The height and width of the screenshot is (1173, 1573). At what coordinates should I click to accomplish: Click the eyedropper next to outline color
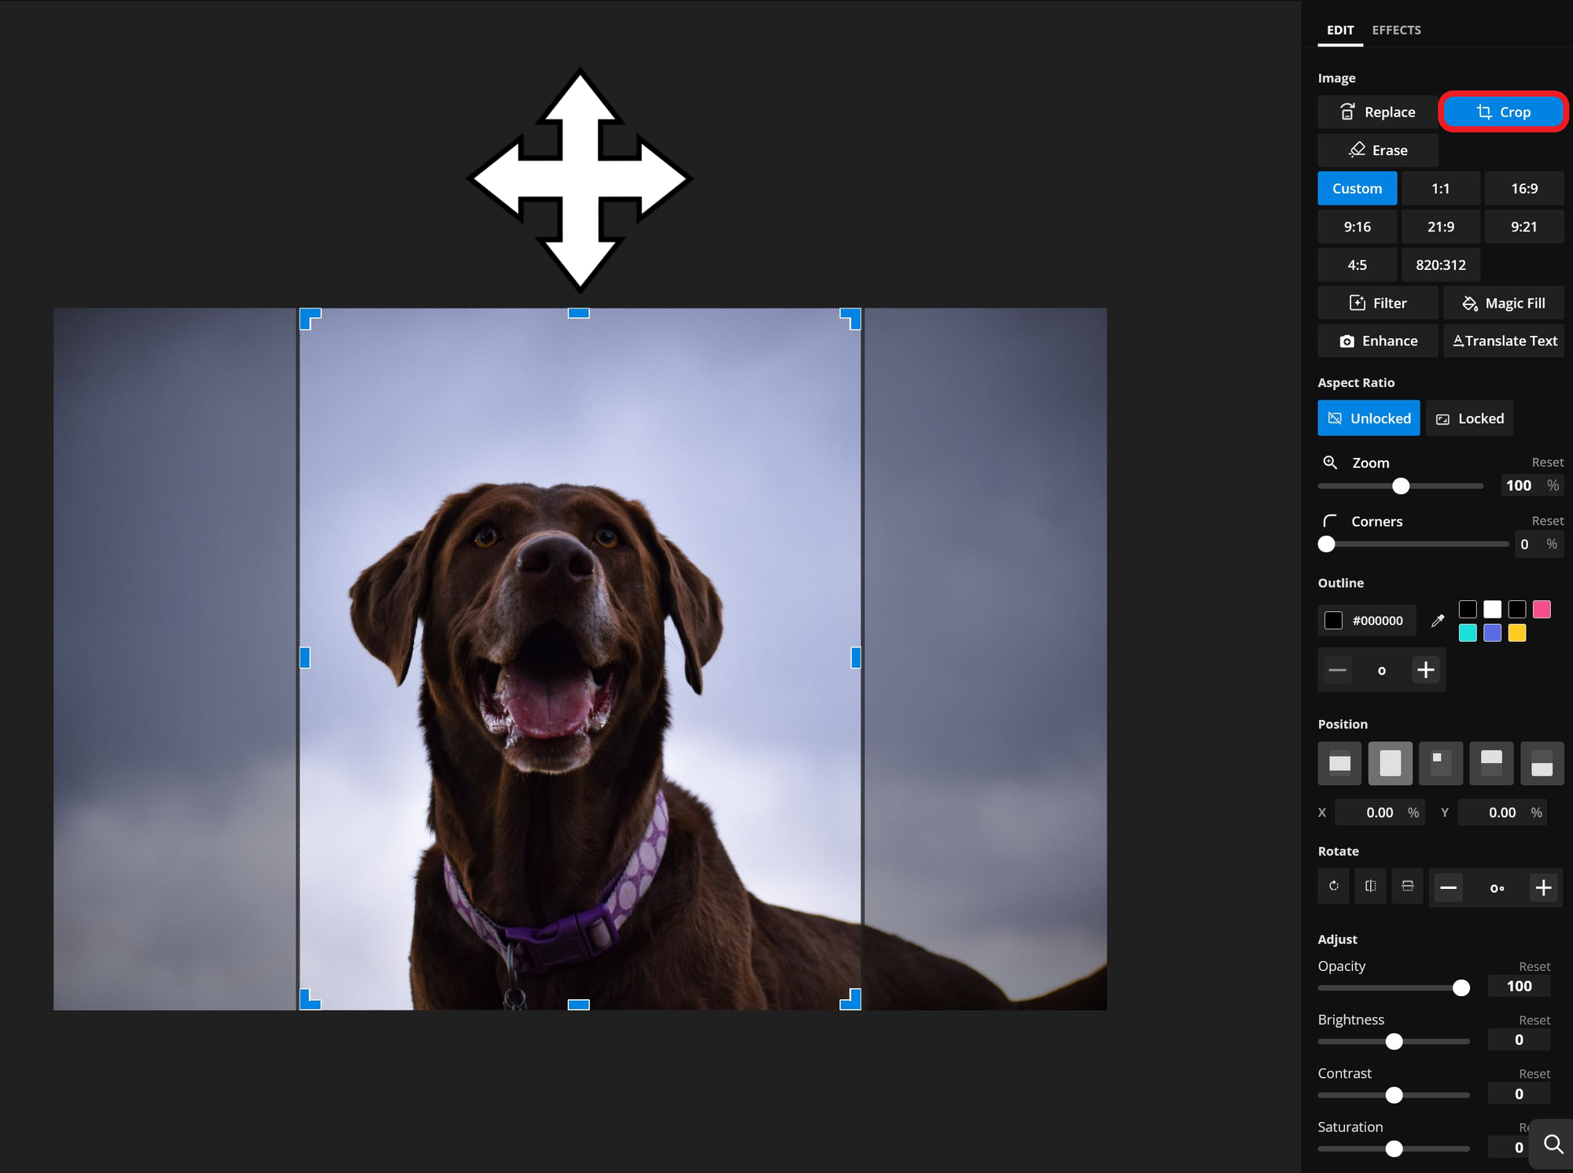(1438, 621)
